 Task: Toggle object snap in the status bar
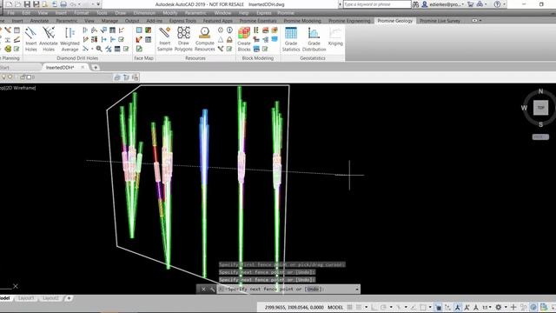pos(423,307)
